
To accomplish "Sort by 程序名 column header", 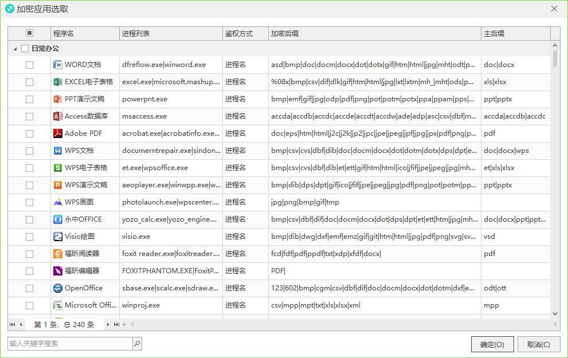I will click(x=85, y=33).
